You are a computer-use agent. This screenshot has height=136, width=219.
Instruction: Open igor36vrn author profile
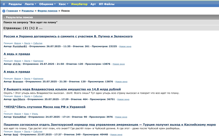click(19, 99)
